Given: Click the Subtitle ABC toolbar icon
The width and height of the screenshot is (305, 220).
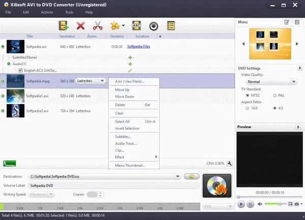Looking at the screenshot, I should (136, 25).
